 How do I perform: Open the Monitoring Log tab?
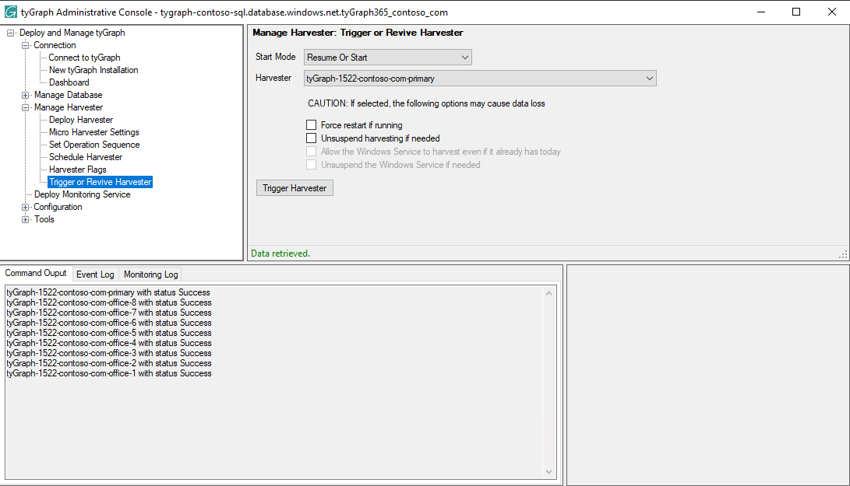(150, 274)
